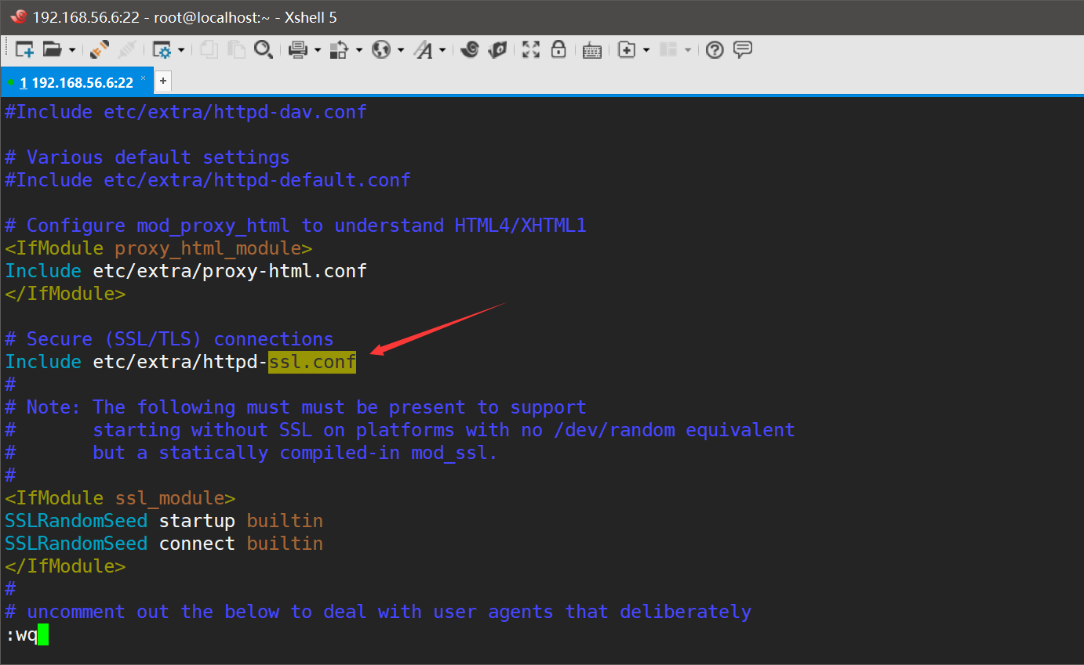This screenshot has height=665, width=1084.
Task: Click the Xagent leaf-eye icon
Action: [x=497, y=50]
